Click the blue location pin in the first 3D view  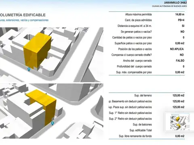29,69
